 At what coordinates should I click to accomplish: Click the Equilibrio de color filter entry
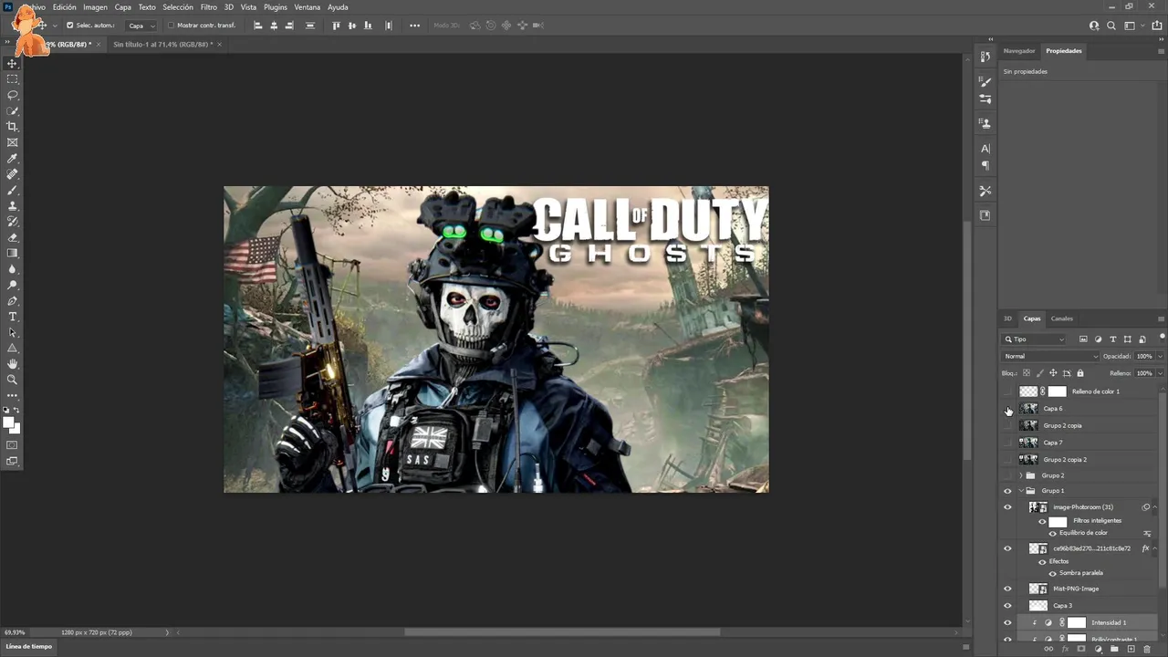pyautogui.click(x=1084, y=533)
